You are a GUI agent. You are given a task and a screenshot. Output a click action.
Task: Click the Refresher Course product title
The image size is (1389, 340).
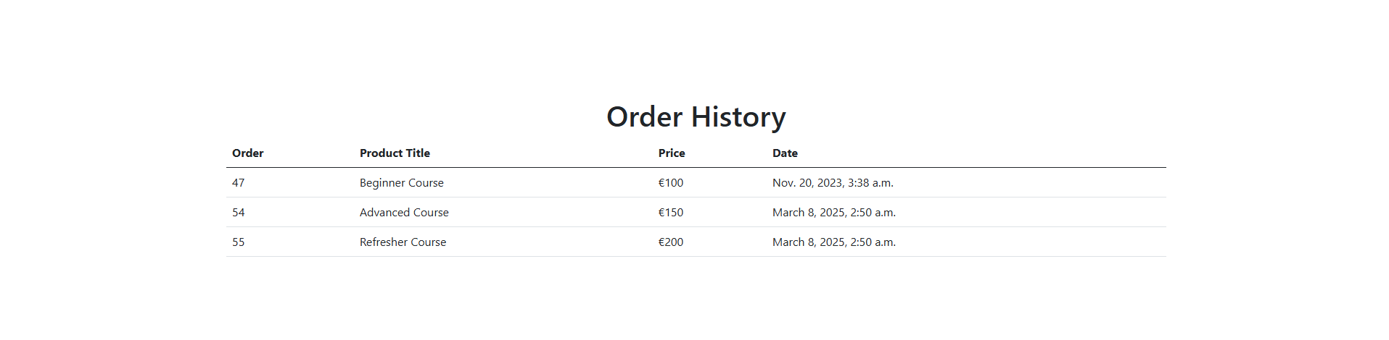click(403, 242)
